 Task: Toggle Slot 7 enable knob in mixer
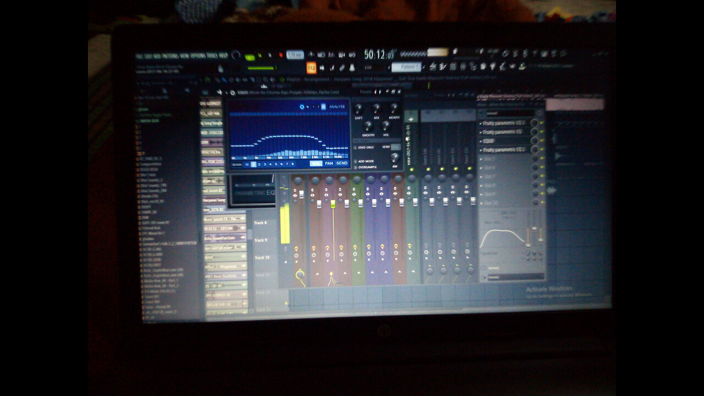[x=535, y=176]
